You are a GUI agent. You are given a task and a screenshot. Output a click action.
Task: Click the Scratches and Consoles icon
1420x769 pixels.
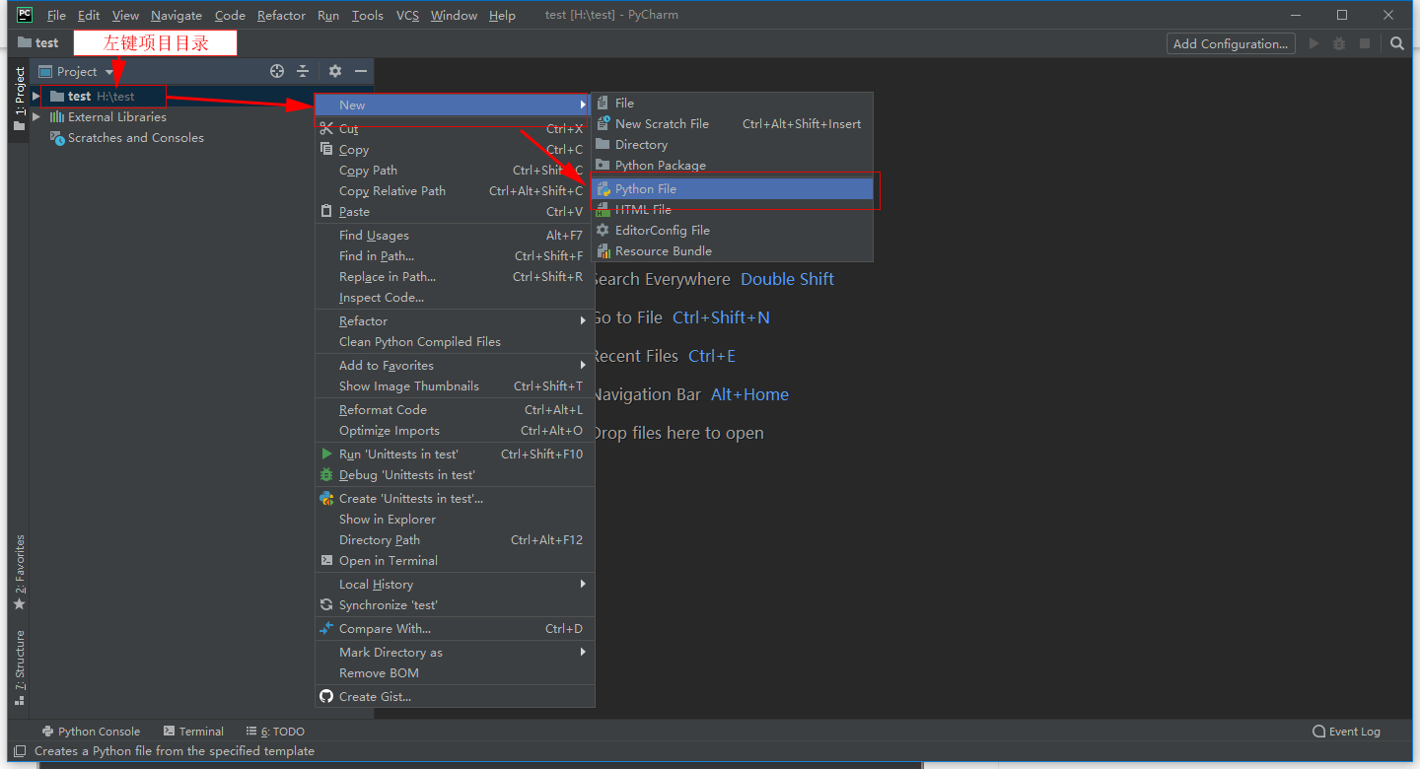(57, 137)
